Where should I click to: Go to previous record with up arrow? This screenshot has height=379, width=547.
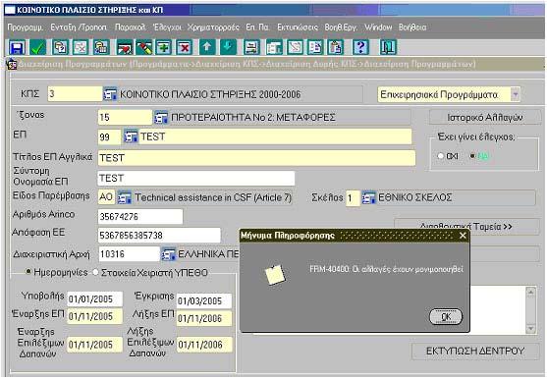pyautogui.click(x=207, y=47)
